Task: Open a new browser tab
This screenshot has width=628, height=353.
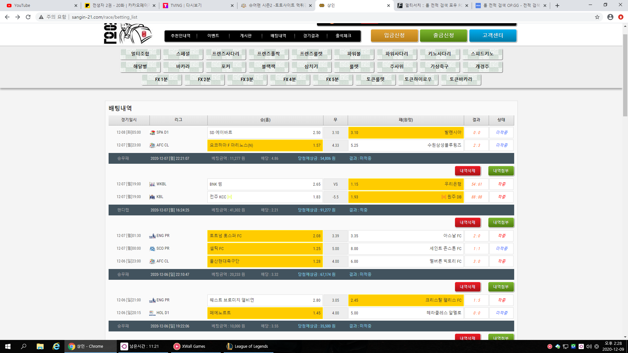Action: pyautogui.click(x=557, y=6)
